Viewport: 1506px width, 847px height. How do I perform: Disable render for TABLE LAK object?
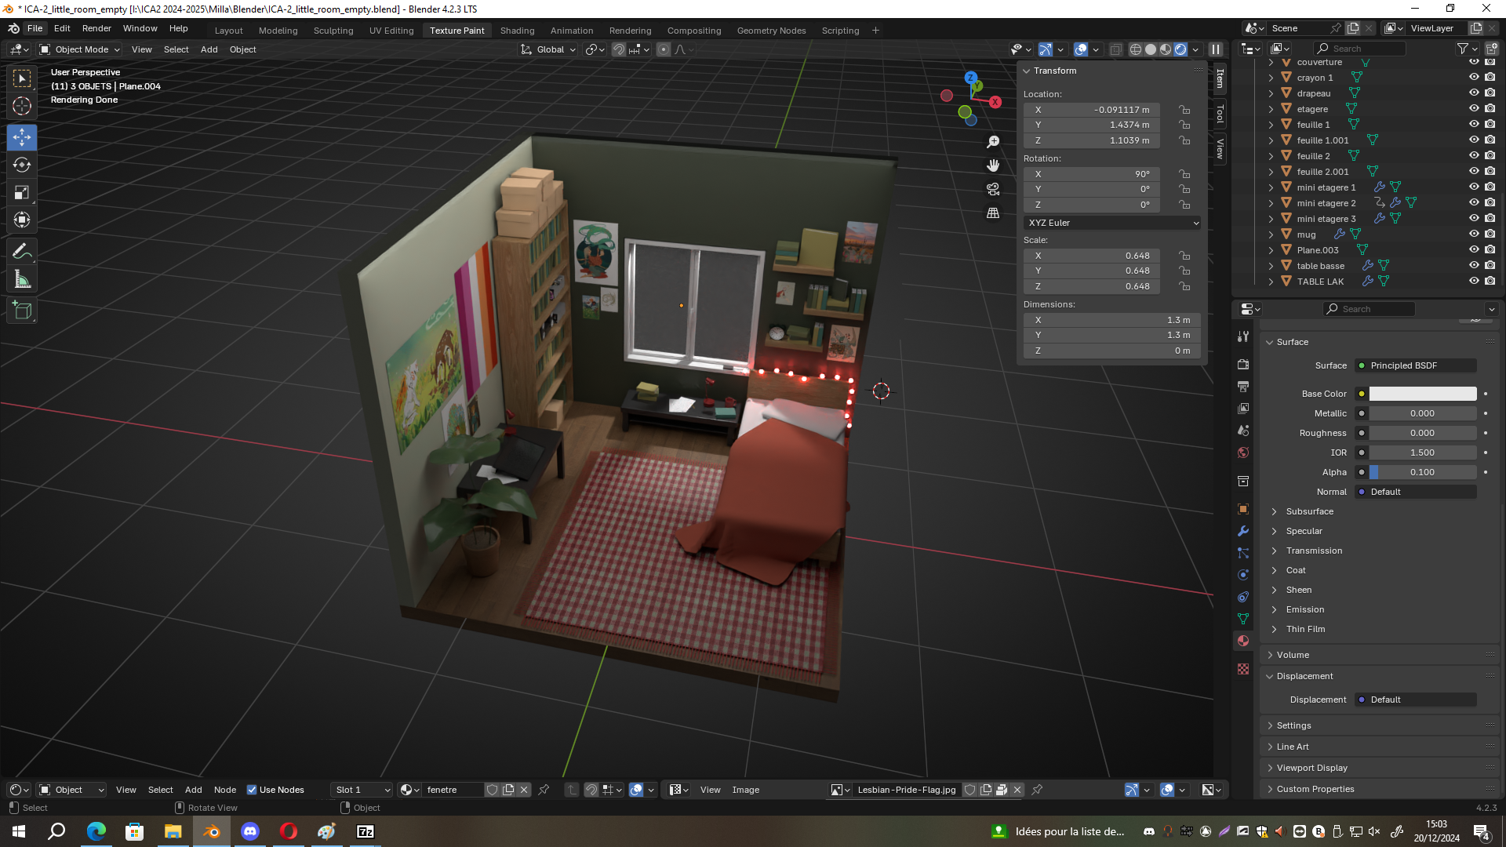pyautogui.click(x=1490, y=281)
